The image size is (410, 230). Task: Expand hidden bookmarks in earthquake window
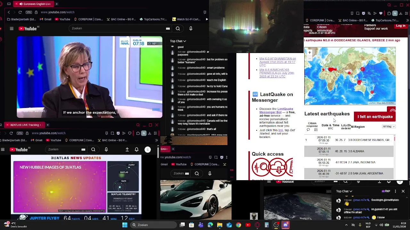coord(407,20)
